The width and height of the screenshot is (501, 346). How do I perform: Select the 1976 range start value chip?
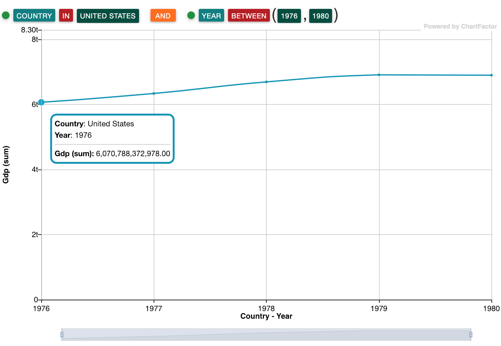coord(289,16)
